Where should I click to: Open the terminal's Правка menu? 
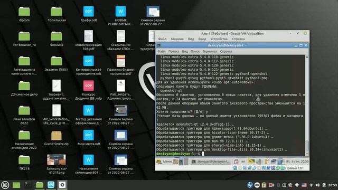point(174,51)
